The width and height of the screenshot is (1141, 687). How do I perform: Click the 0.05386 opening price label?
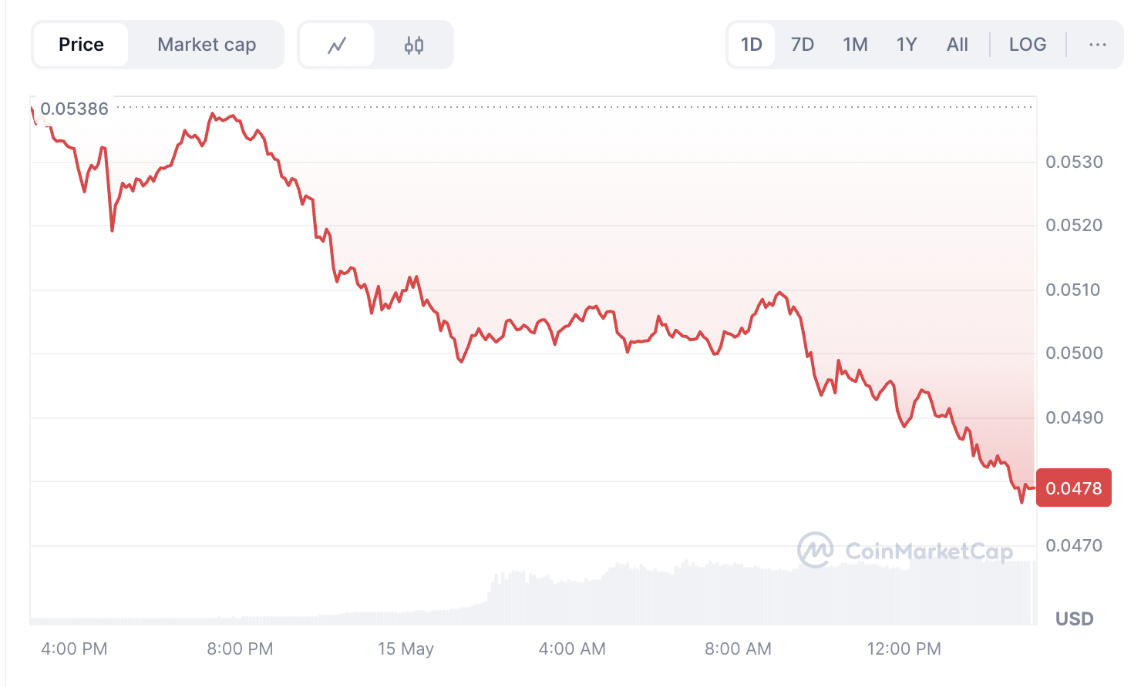(74, 109)
